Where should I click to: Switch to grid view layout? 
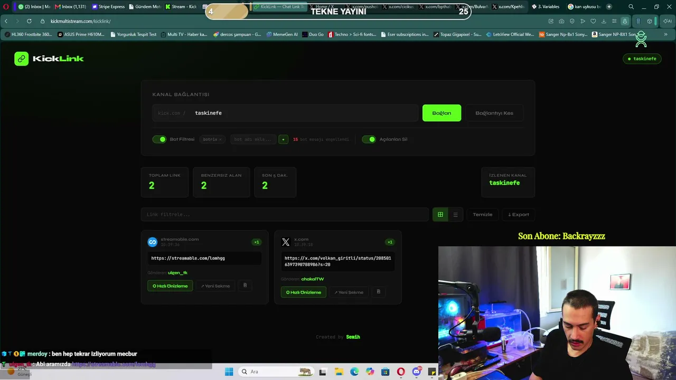click(x=440, y=214)
